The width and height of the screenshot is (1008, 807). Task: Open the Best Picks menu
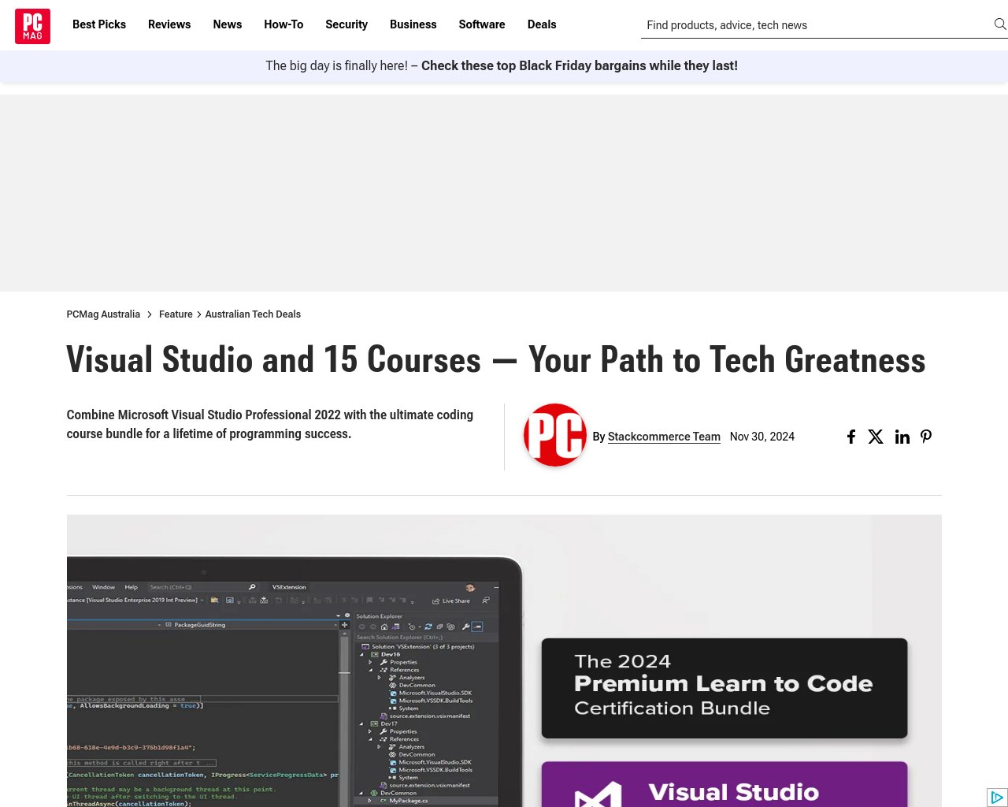[x=99, y=24]
